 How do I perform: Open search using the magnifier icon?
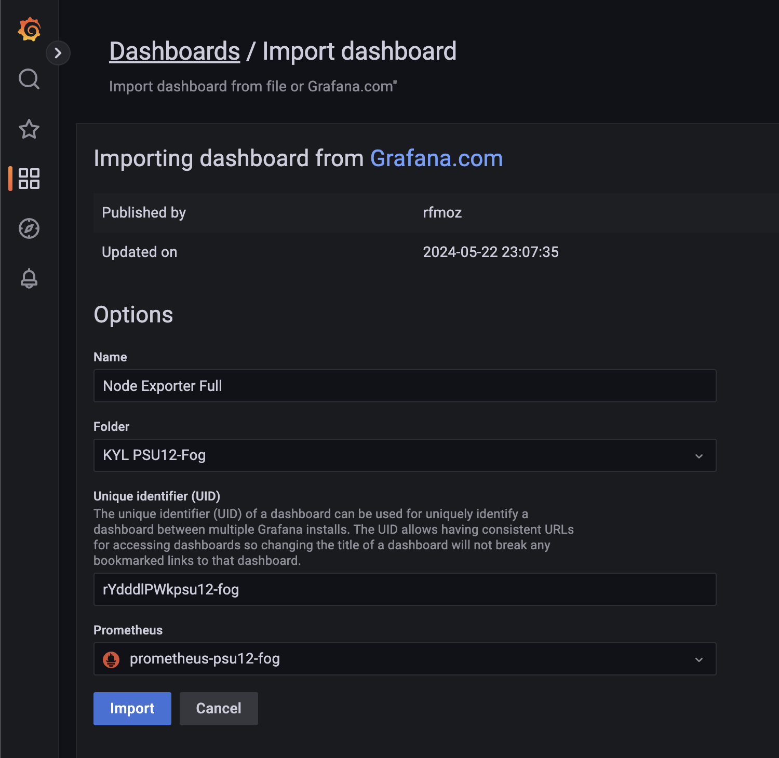[x=29, y=79]
